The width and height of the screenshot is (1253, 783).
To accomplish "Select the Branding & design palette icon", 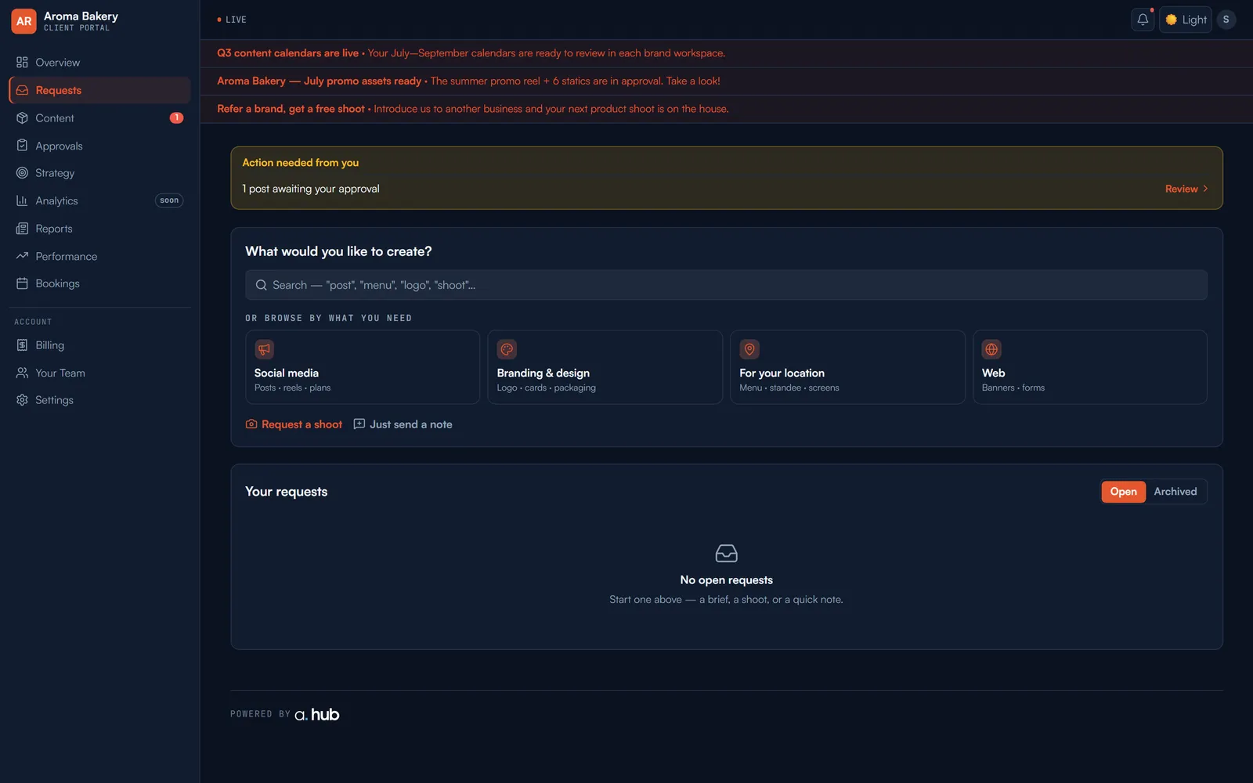I will (507, 349).
